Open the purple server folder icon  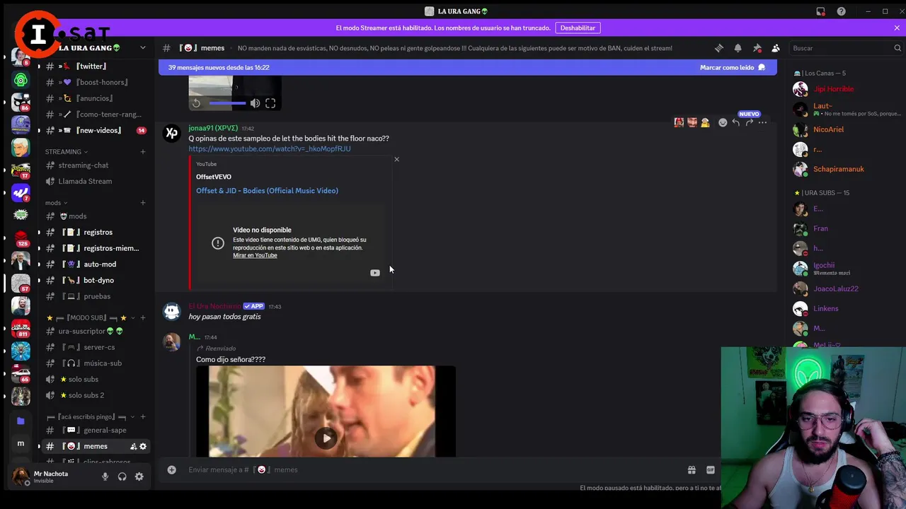(21, 421)
